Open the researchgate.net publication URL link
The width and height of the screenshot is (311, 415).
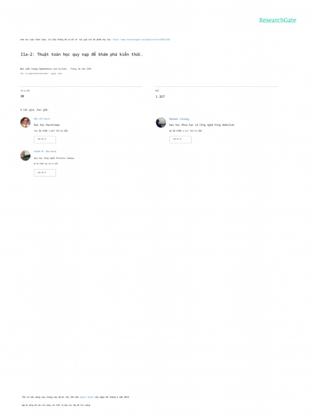pos(141,39)
